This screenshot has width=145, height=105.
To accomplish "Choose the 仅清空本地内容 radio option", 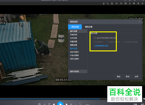I will click(124, 42).
